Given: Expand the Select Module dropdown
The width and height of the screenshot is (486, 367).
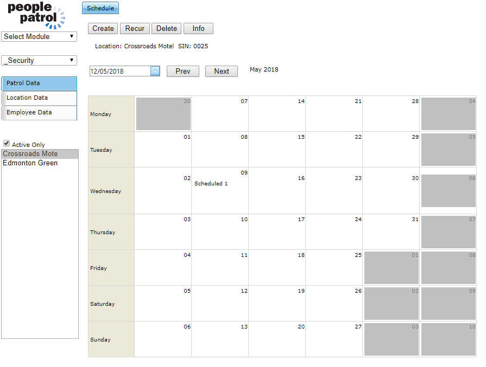Looking at the screenshot, I should [x=39, y=36].
